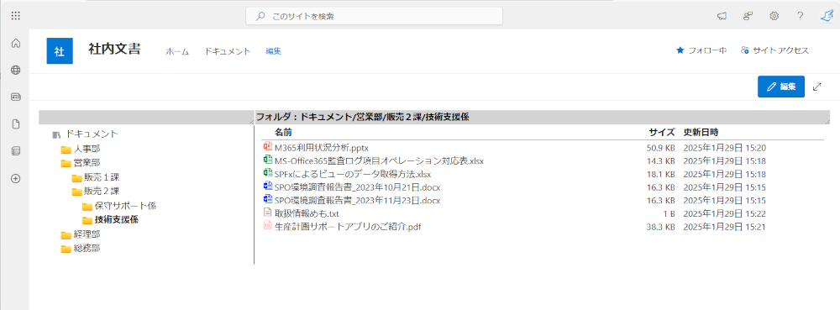Click the folder icon of 人事部
Screen dimensions: 840x310
click(66, 149)
